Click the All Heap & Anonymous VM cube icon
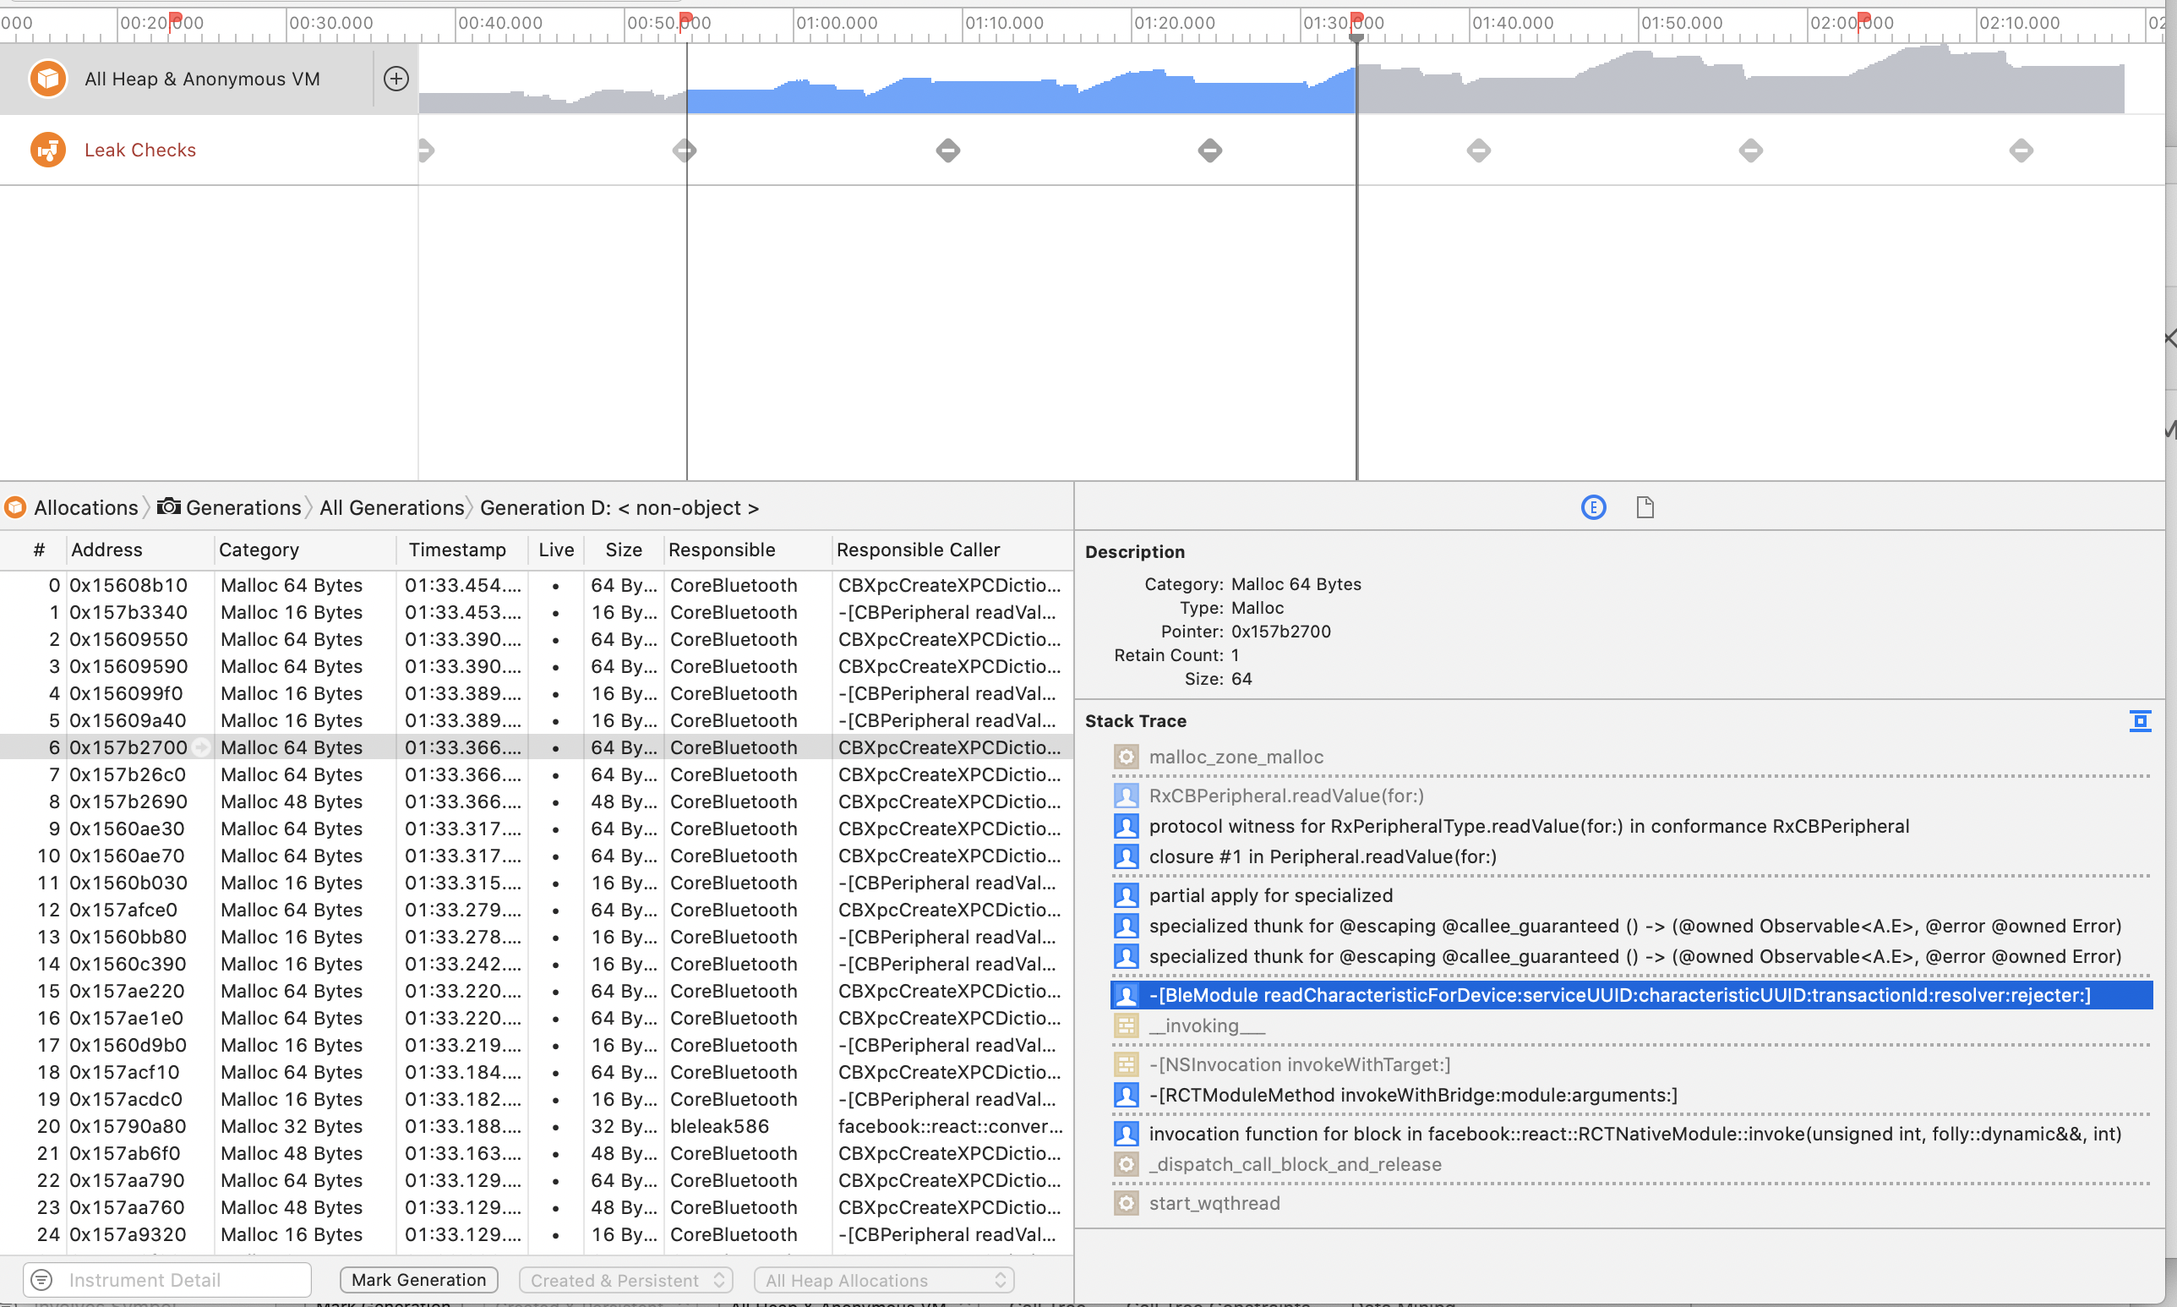This screenshot has height=1307, width=2177. click(48, 79)
